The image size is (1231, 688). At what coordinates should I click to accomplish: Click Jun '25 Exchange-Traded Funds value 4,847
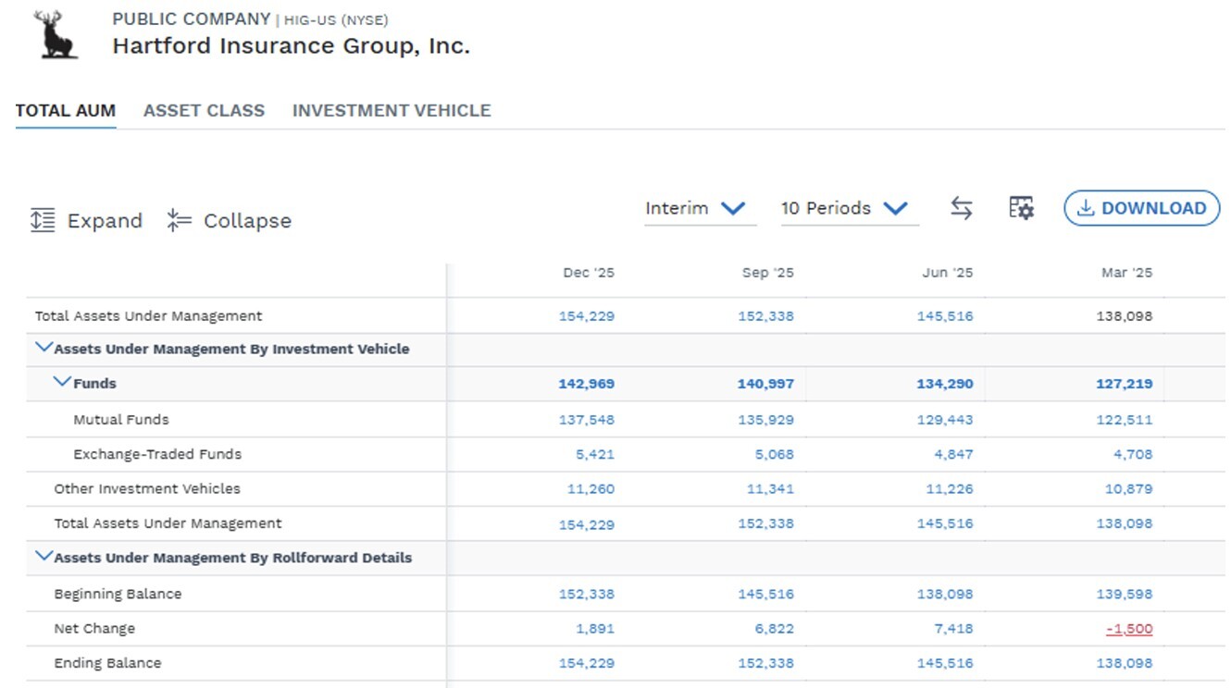(953, 454)
